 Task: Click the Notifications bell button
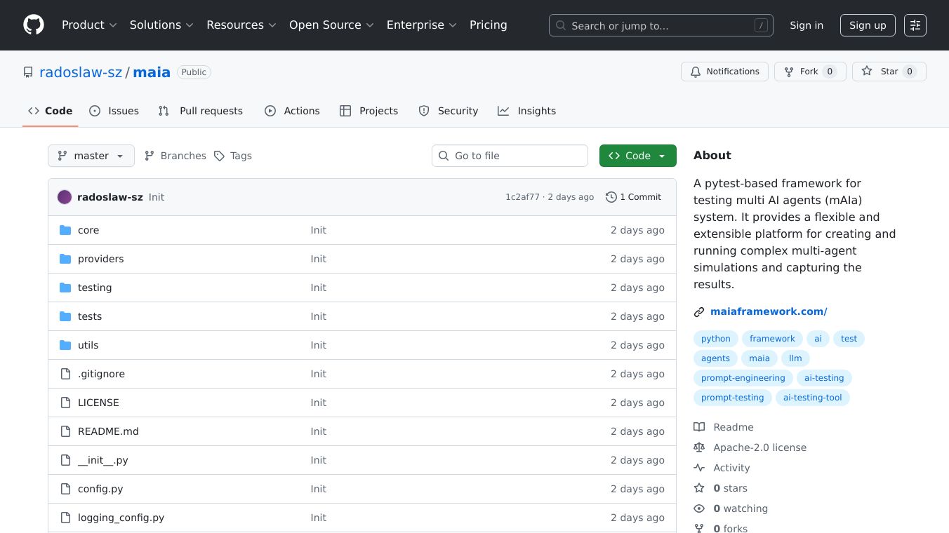click(x=724, y=72)
